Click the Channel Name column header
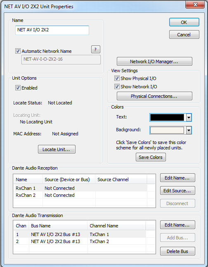Image resolution: width=208 pixels, height=267 pixels. (x=117, y=226)
